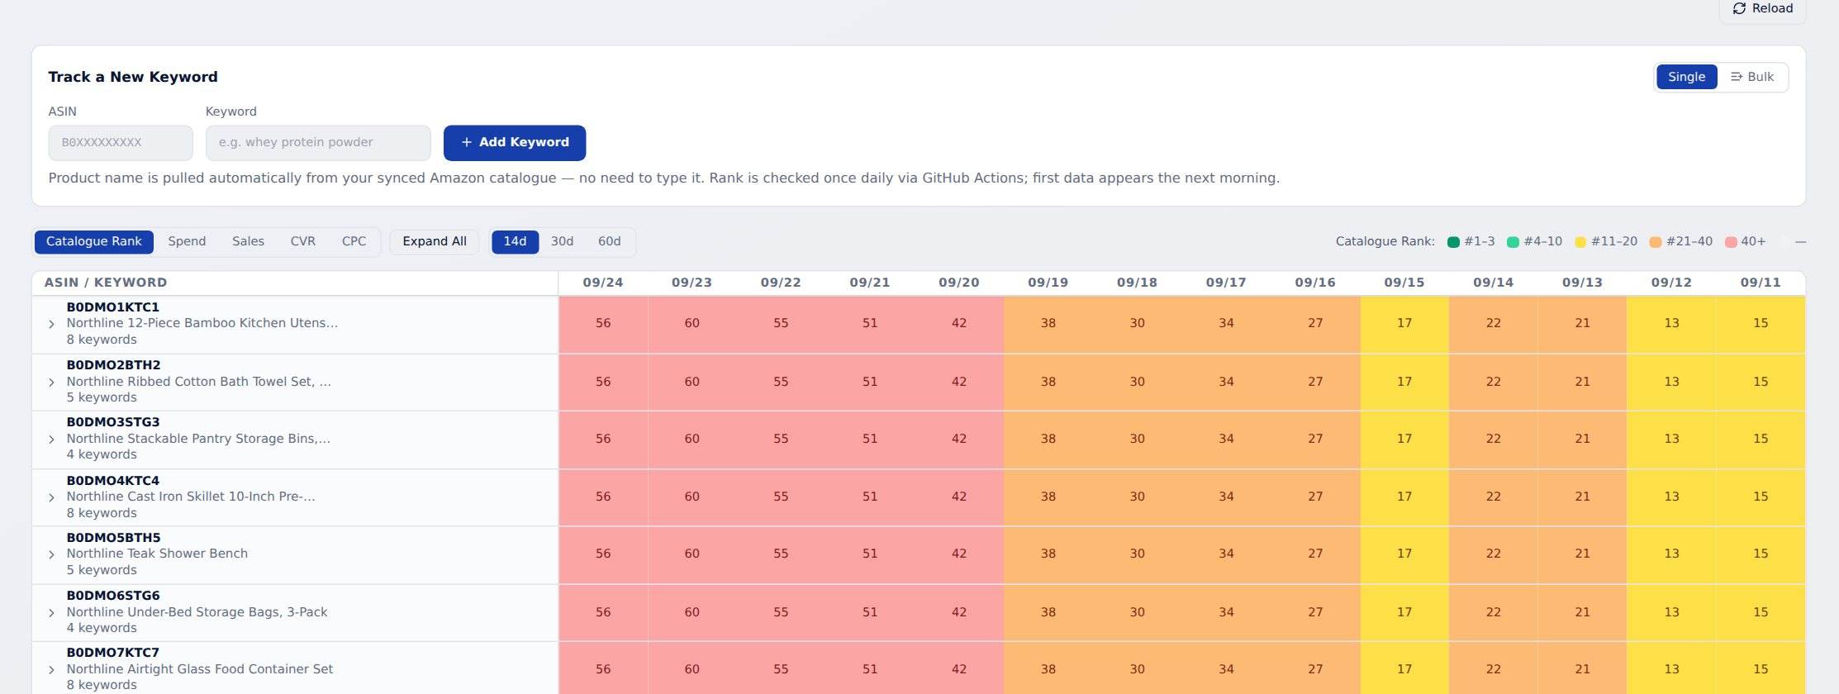Switch to the Spend metric tab
This screenshot has width=1839, height=694.
[187, 242]
